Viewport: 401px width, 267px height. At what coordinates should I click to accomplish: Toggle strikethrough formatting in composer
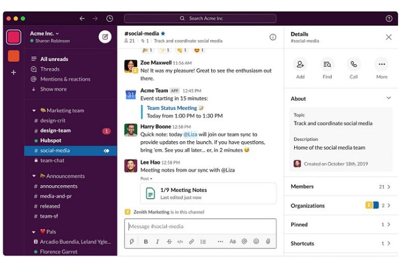click(x=169, y=241)
